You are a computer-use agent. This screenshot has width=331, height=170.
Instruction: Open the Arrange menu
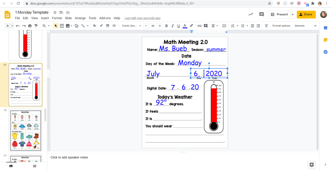[80, 18]
